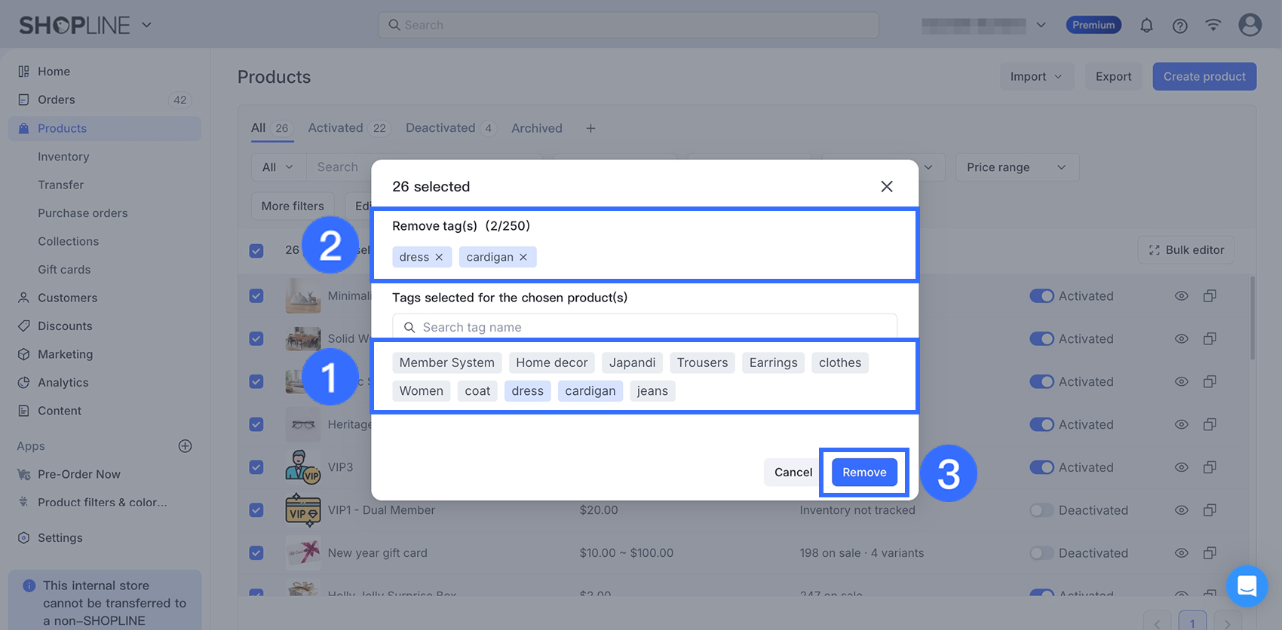Click the Settings gear icon

[23, 538]
